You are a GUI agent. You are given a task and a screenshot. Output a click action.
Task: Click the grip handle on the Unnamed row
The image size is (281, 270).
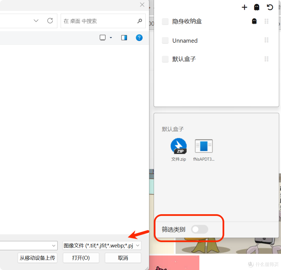click(x=266, y=40)
